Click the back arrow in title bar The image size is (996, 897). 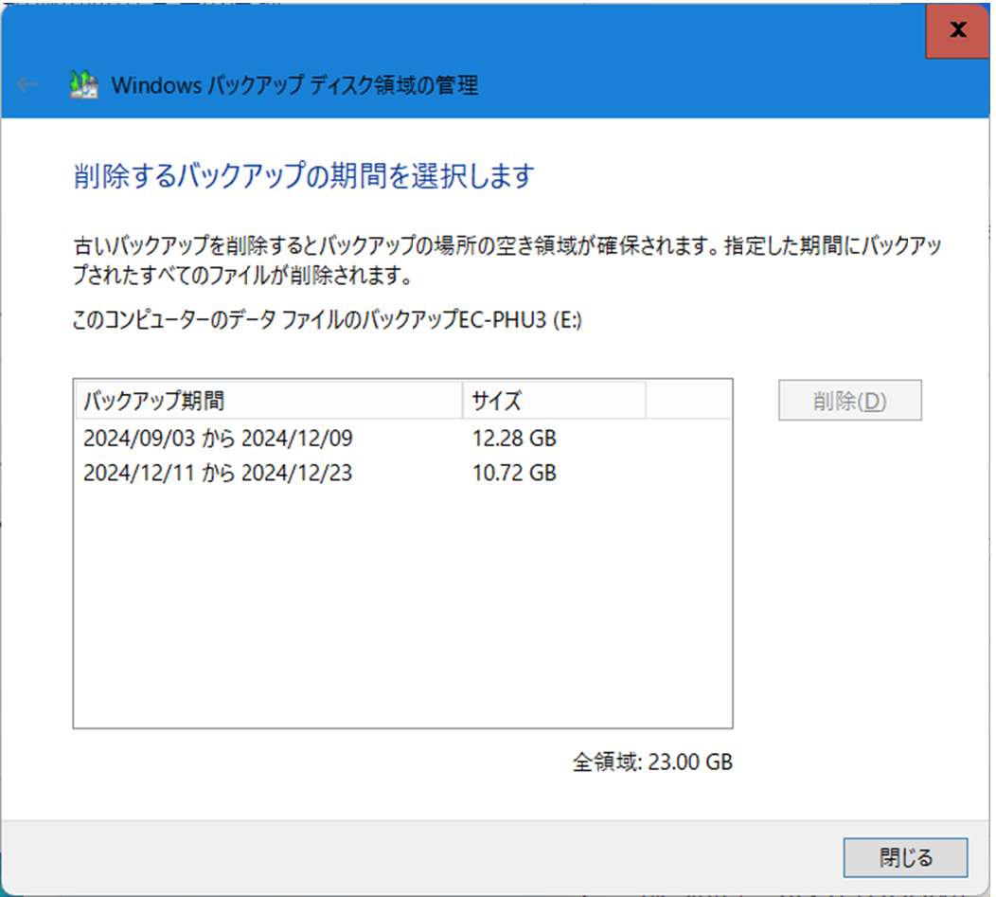coord(28,84)
